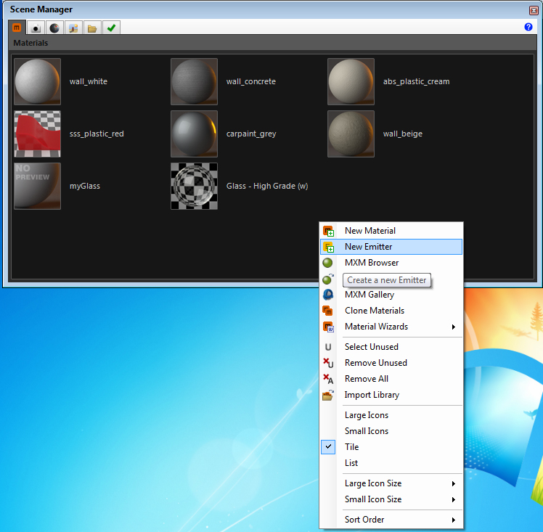Select the wall_white material thumbnail
The height and width of the screenshot is (532, 543).
pos(38,82)
